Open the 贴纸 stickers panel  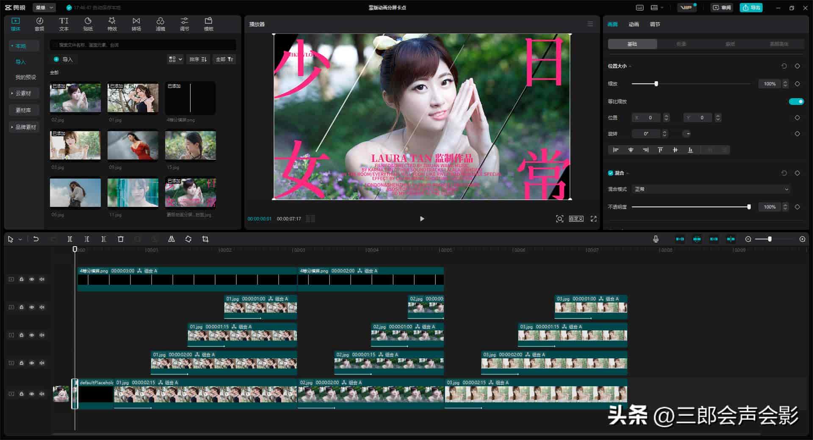(88, 24)
